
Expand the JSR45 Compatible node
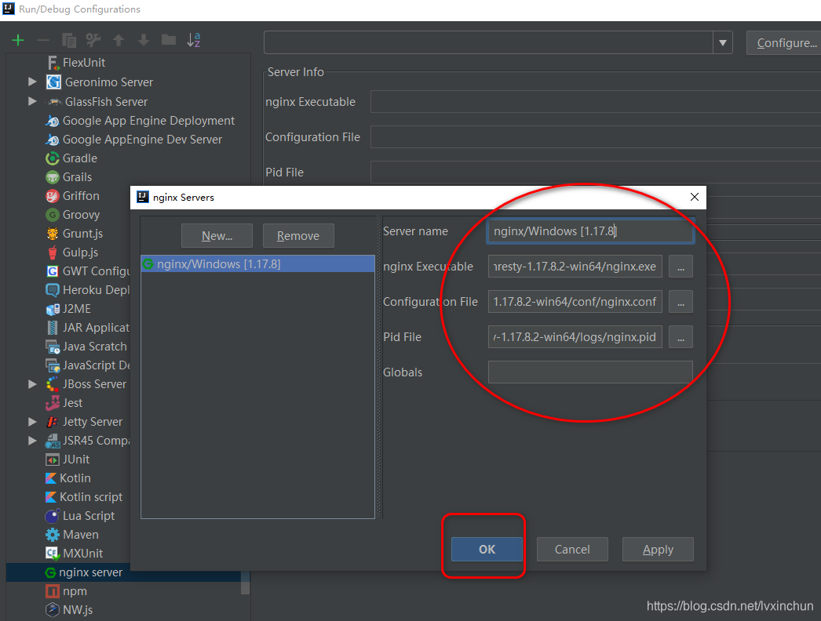click(32, 441)
